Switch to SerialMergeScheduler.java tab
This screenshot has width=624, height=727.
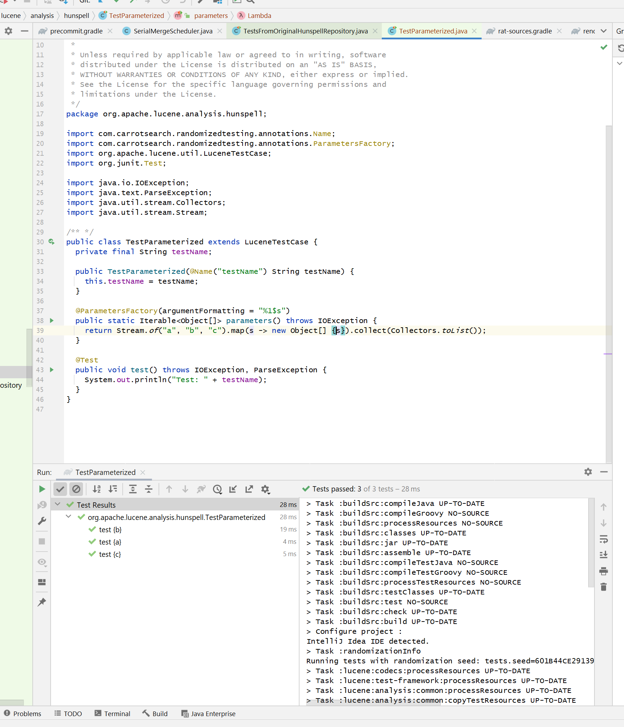(x=173, y=31)
